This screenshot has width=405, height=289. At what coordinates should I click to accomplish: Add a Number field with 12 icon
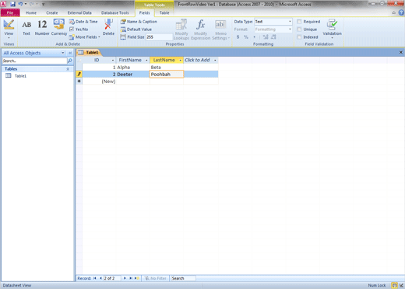42,28
